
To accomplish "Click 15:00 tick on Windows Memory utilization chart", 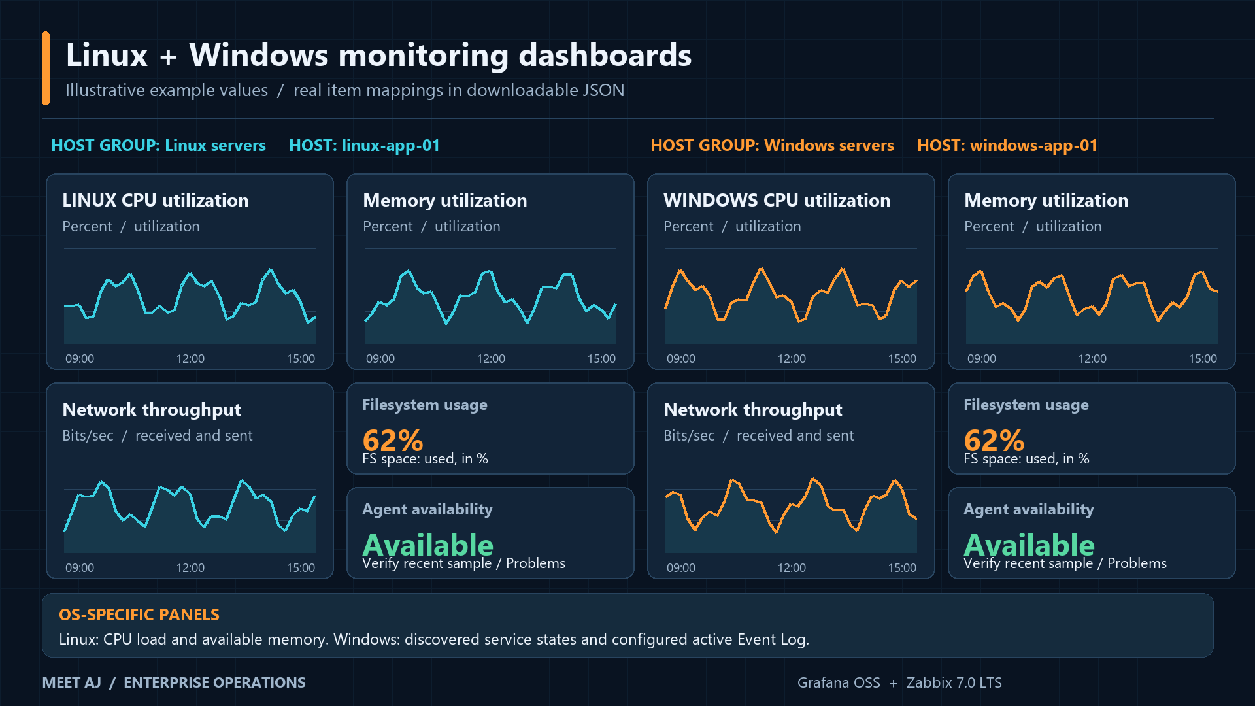I will click(1203, 358).
